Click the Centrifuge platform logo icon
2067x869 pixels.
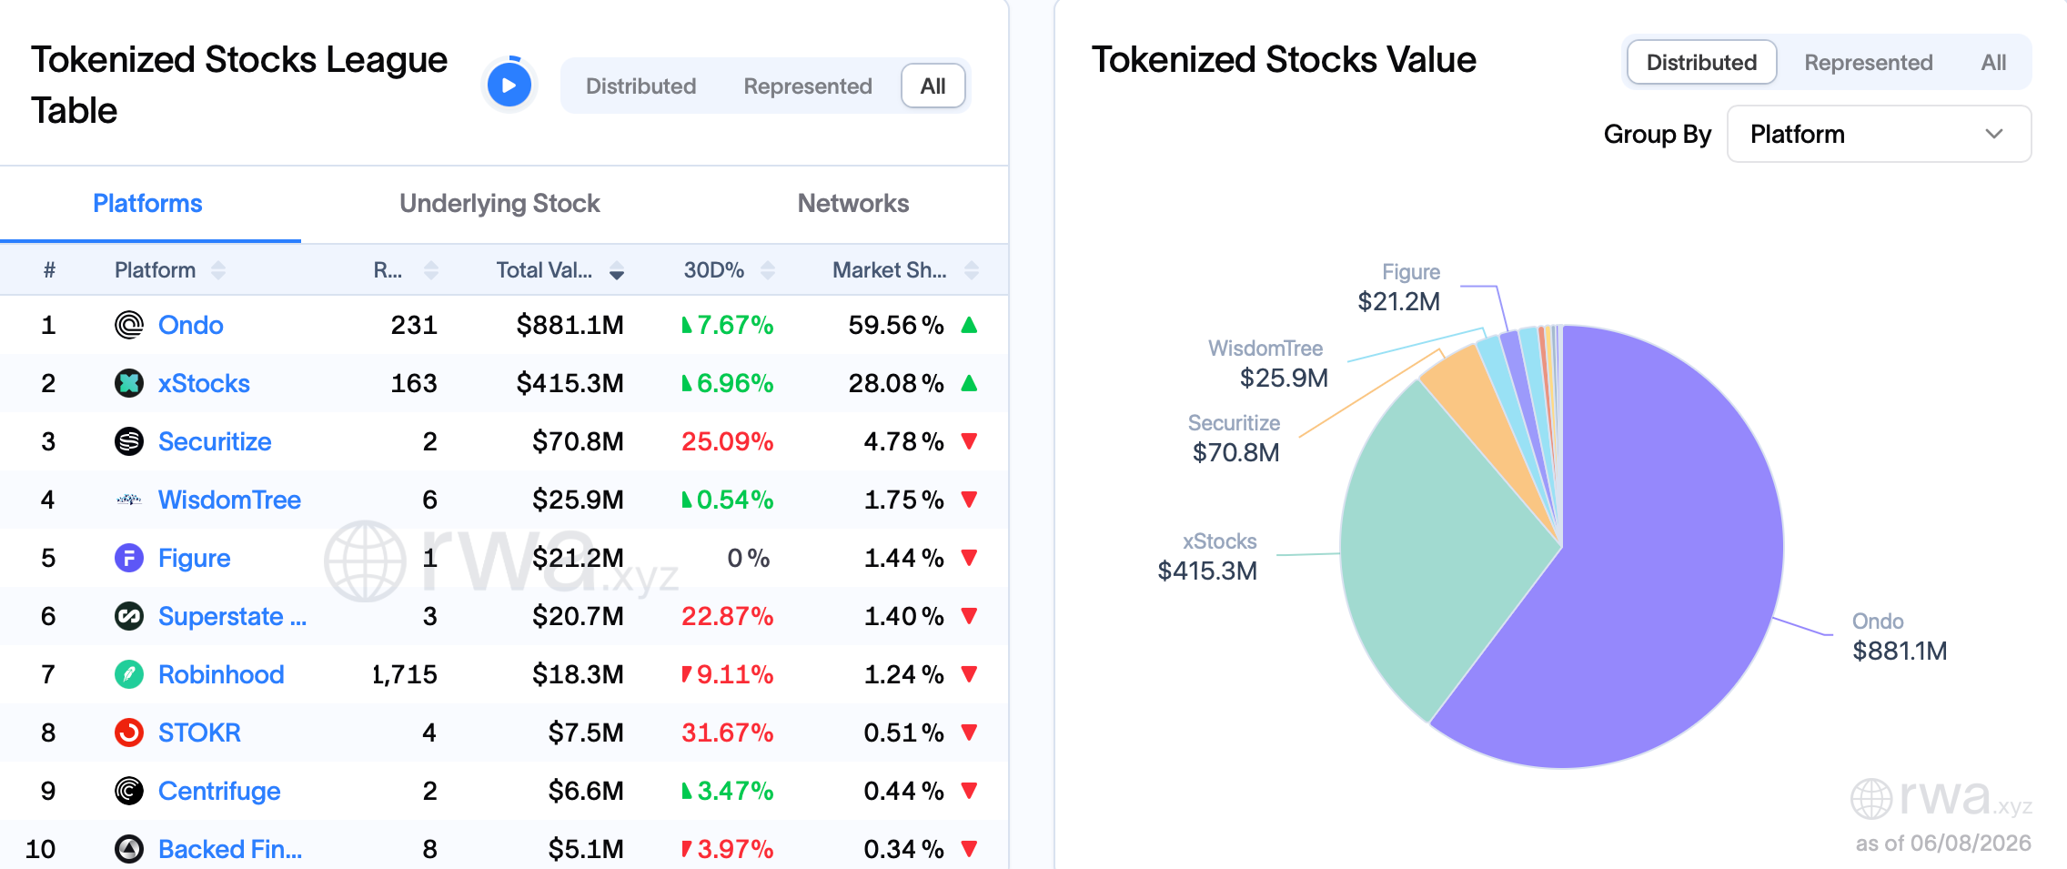(x=129, y=791)
